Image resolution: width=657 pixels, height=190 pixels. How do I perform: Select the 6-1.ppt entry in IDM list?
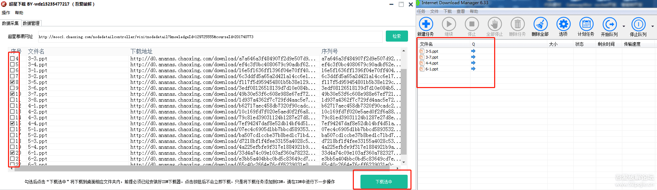432,69
